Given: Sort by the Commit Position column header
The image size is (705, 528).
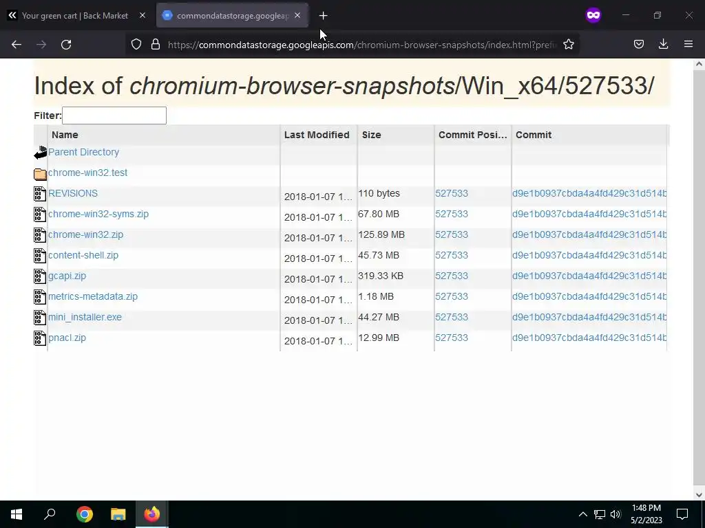Looking at the screenshot, I should pos(472,135).
